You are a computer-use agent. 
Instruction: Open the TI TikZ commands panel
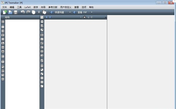(x=3, y=75)
